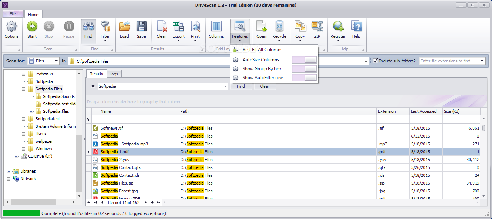492x219 pixels.
Task: Go to next record in navigator
Action: (x=145, y=203)
